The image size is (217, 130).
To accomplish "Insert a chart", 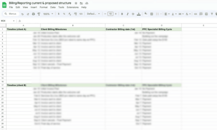I will pyautogui.click(x=207, y=14).
